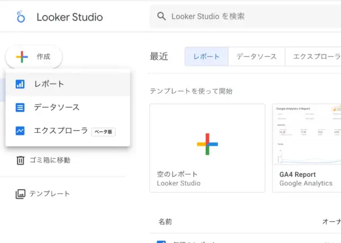This screenshot has height=243, width=341.
Task: Open ゴミ箱に移動 in the sidebar
Action: pos(43,160)
